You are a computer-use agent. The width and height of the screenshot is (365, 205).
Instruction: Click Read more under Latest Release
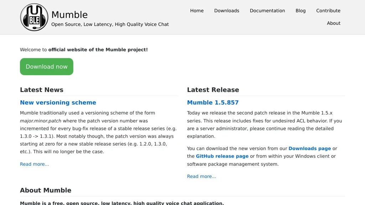click(x=201, y=176)
